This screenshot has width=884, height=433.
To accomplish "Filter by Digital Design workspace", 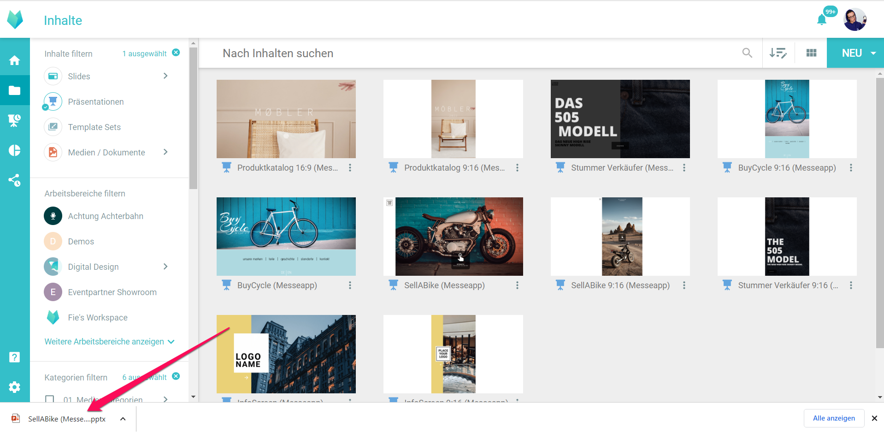I will [x=82, y=267].
